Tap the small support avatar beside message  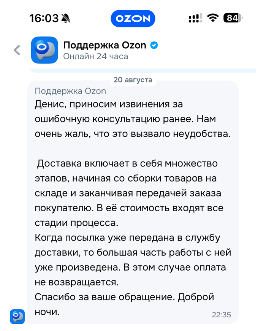pos(17,317)
